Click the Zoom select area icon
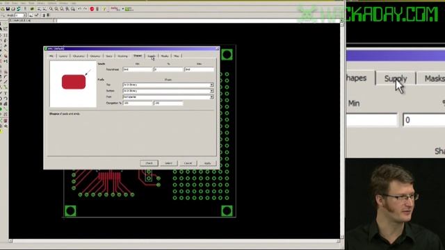445x250 pixels. (x=72, y=9)
